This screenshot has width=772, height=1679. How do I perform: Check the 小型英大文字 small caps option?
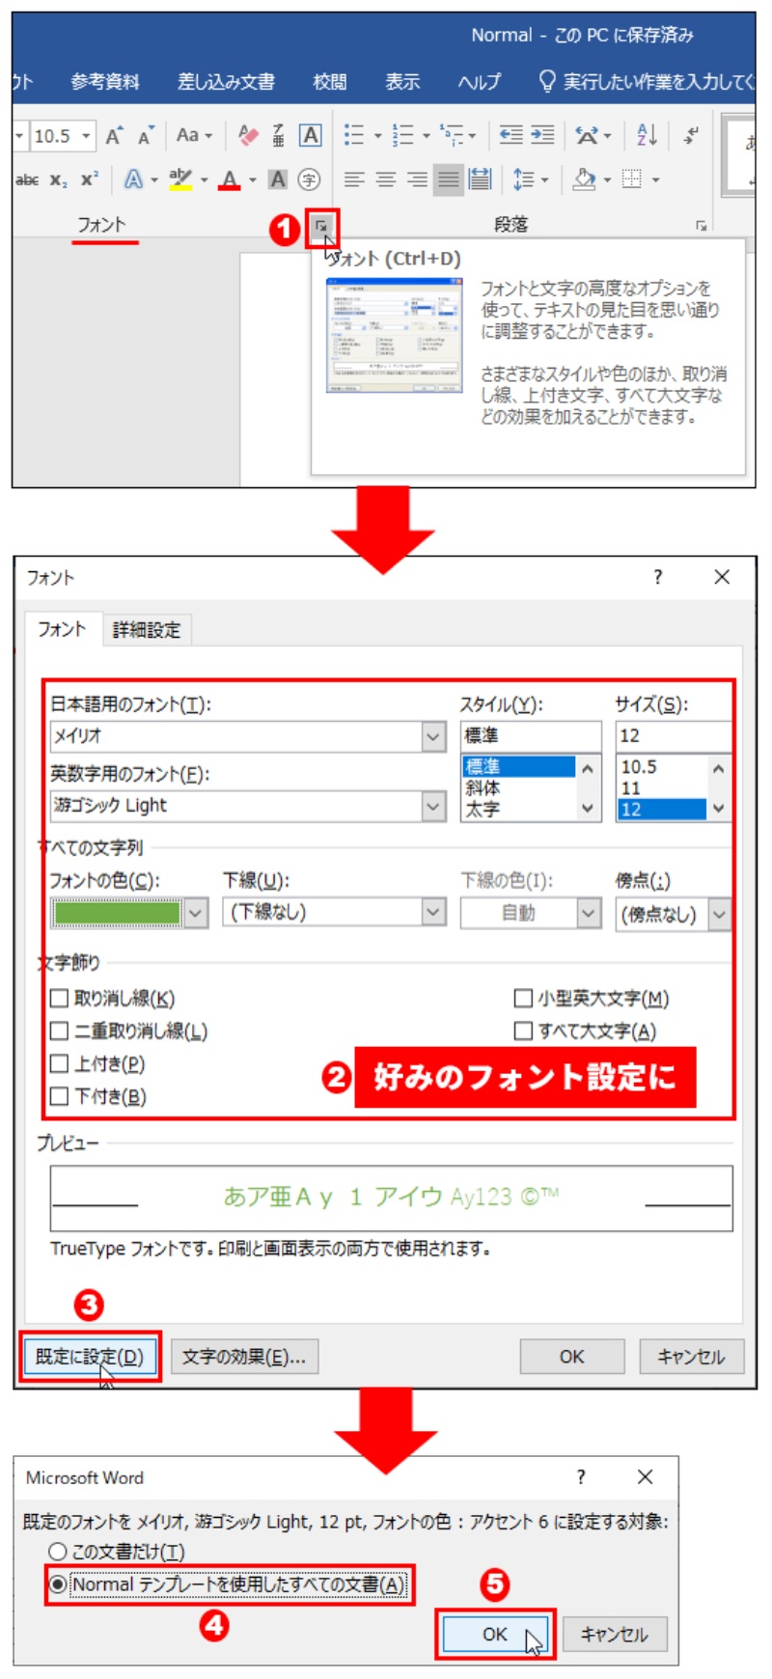(x=524, y=998)
